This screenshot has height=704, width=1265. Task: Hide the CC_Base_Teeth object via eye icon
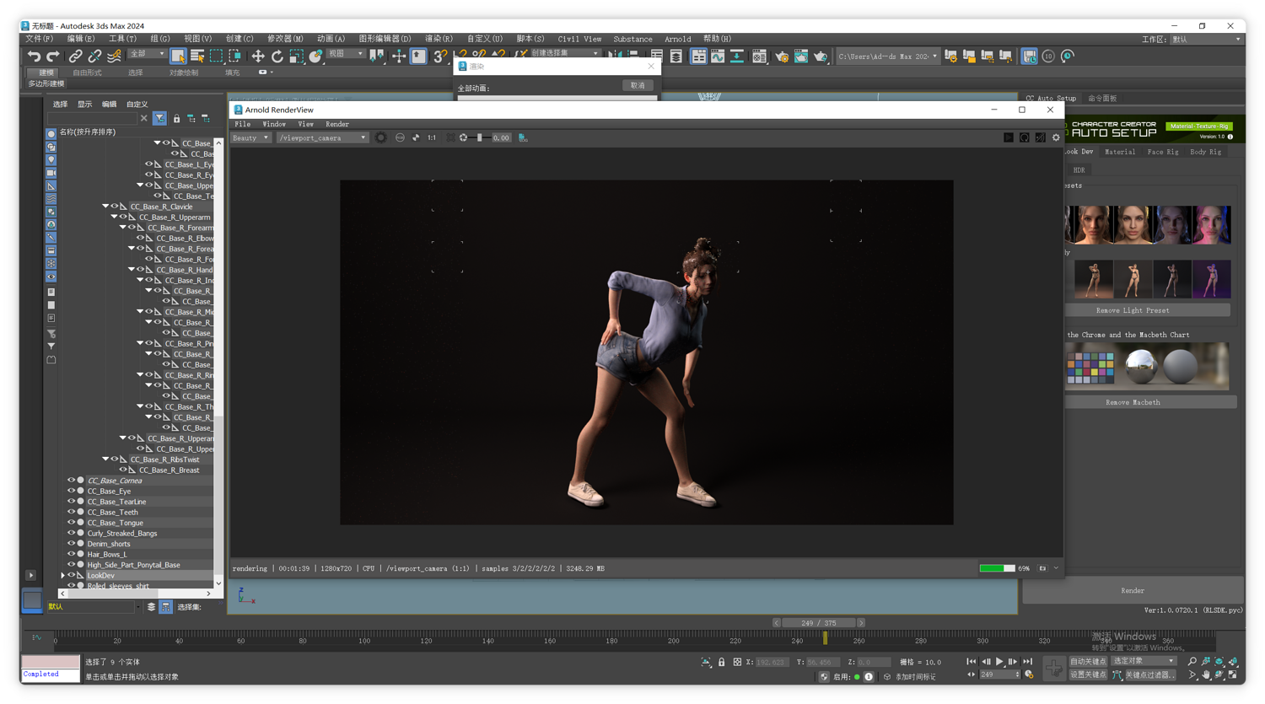coord(71,512)
